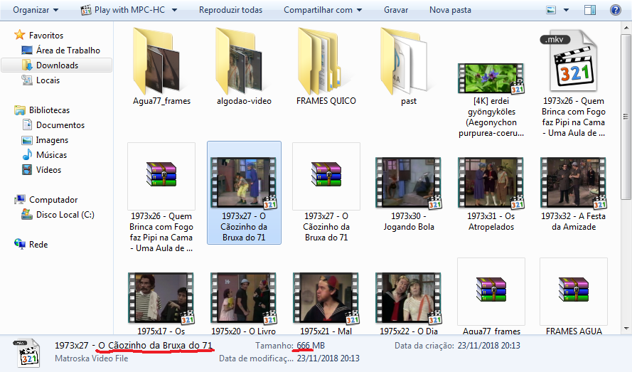
Task: Click the MKV file icon in details pane
Action: 27,353
